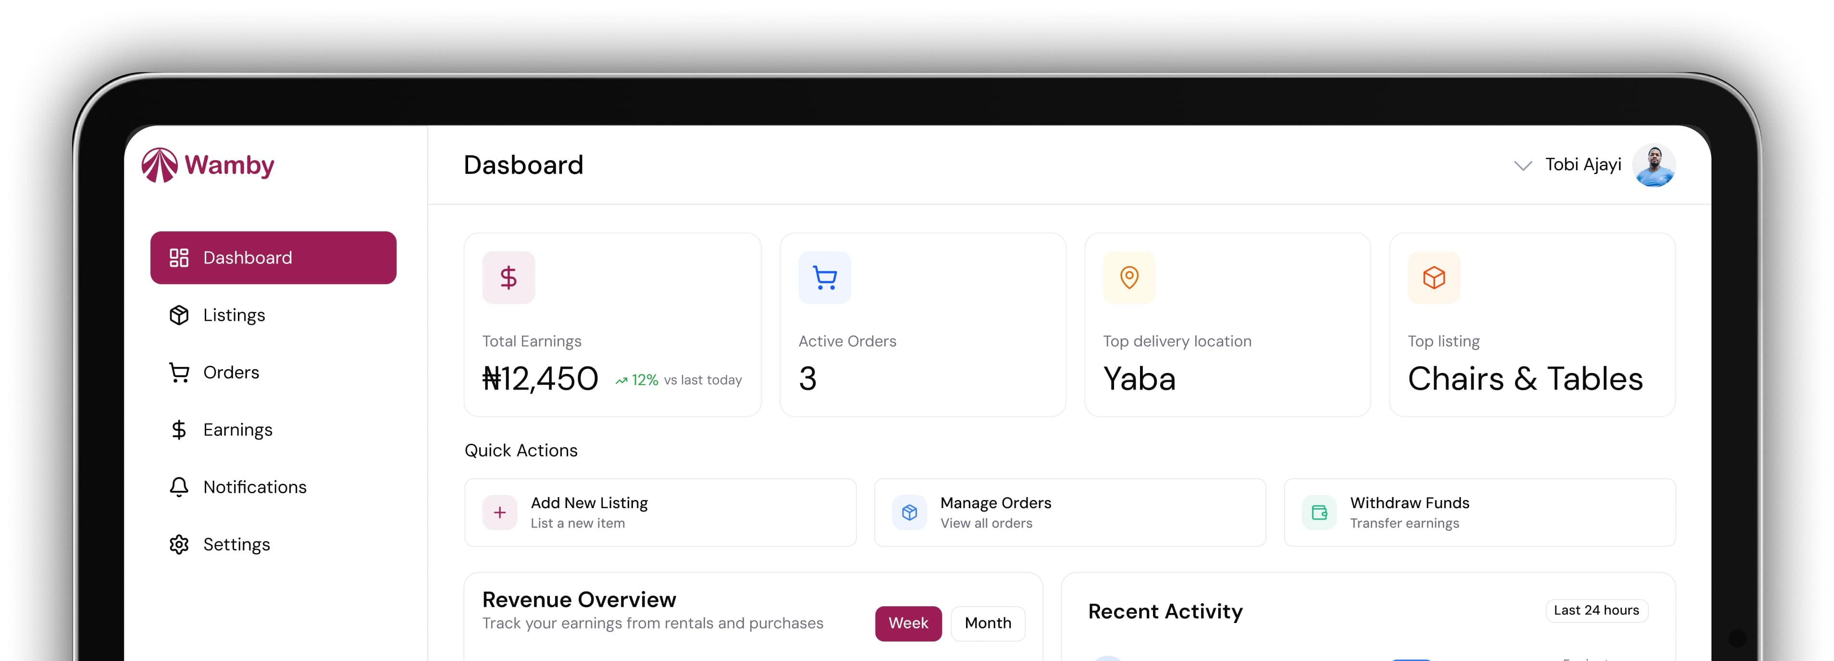The image size is (1834, 661).
Task: Go to Listings in the sidebar
Action: pos(234,315)
